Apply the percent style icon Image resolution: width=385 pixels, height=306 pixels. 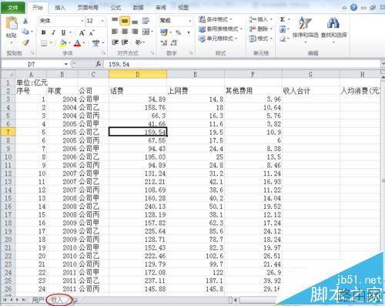pyautogui.click(x=178, y=32)
